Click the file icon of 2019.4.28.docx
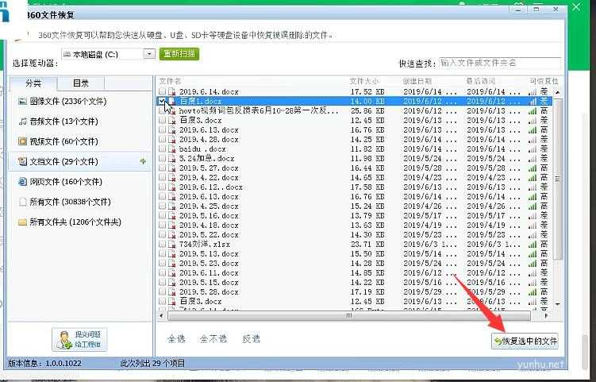Viewport: 596px width, 382px height. coord(171,139)
